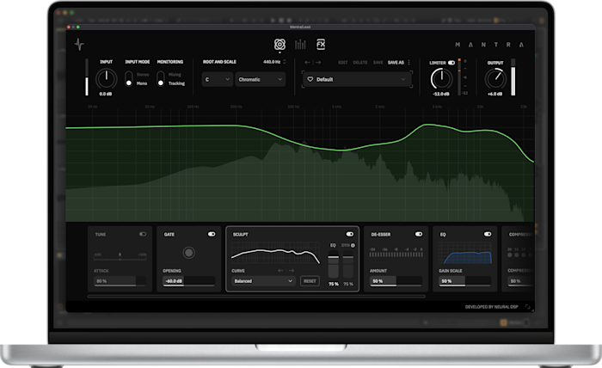Toggle the Monitoring Mixing/Tracking switch
This screenshot has width=602, height=368.
tap(161, 78)
